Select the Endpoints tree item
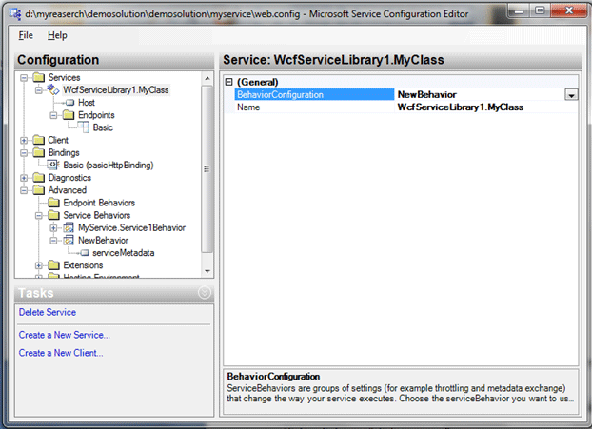Screen dimensions: 592x429 tap(96, 115)
